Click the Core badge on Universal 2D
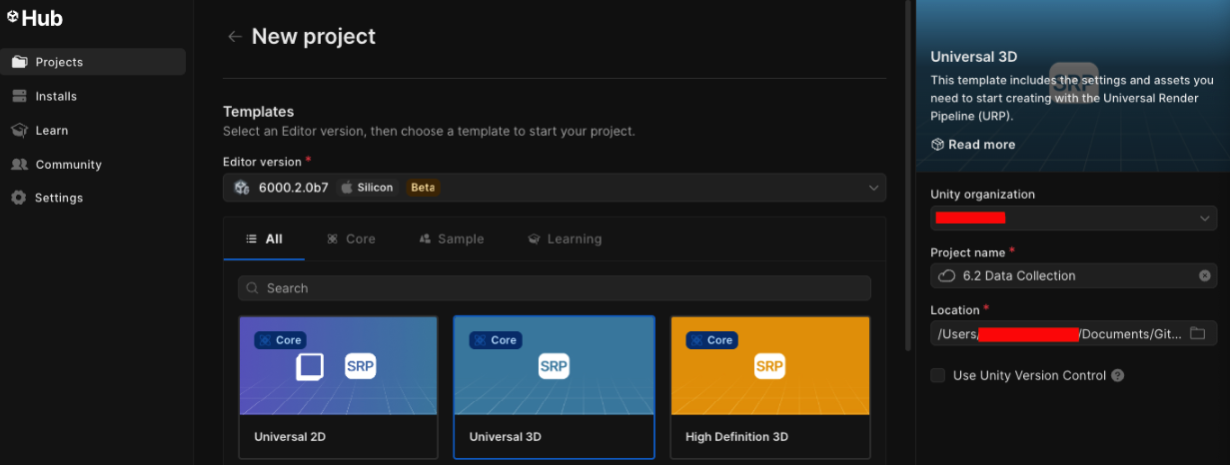1230x465 pixels. (280, 340)
